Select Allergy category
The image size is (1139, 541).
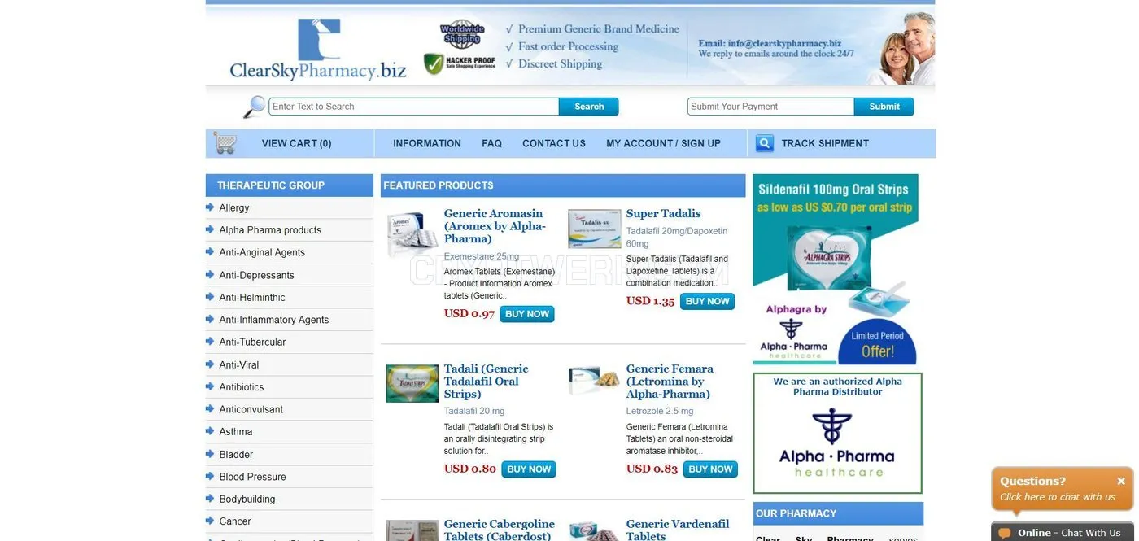click(x=234, y=208)
